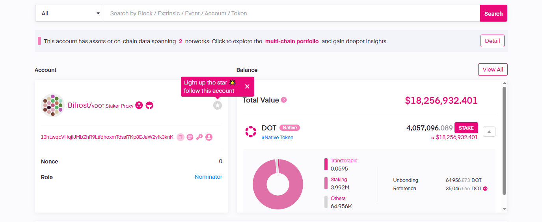Click the DOT token logo
The width and height of the screenshot is (542, 222).
click(x=251, y=132)
